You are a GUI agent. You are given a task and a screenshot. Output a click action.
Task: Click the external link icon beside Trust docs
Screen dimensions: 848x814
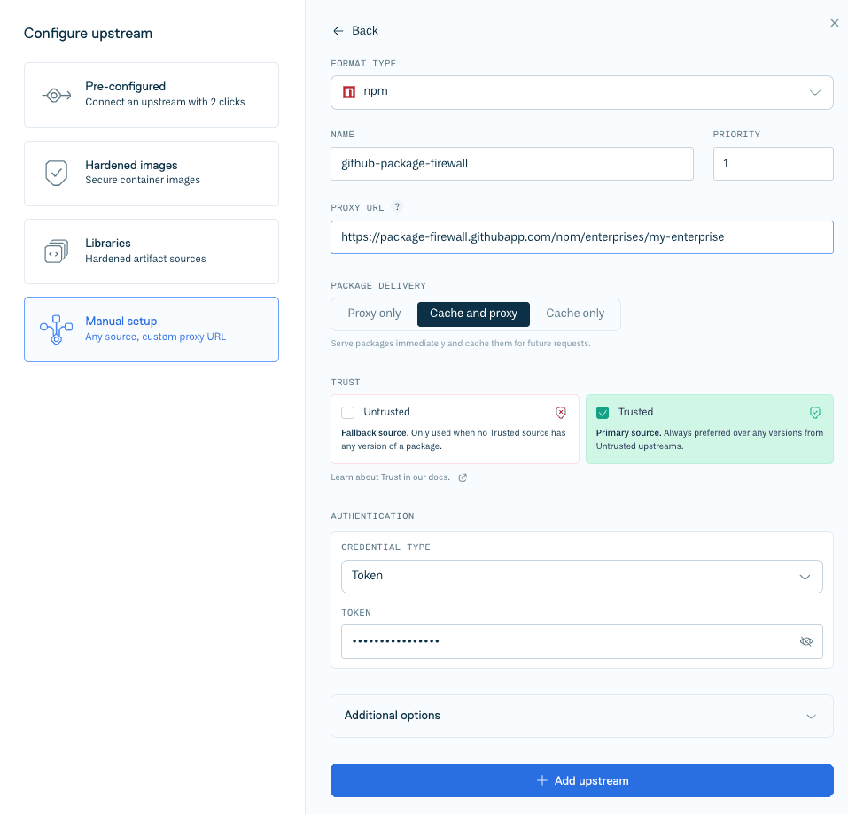tap(463, 477)
